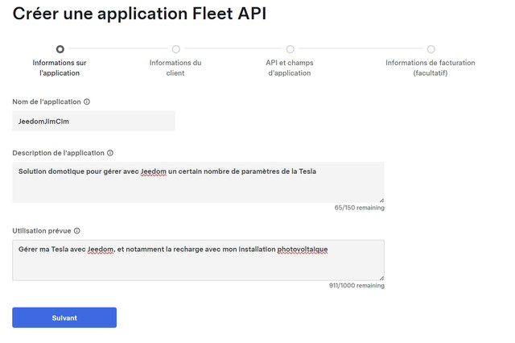Click the 65/150 remaining character counter
This screenshot has height=343, width=515.
click(x=360, y=208)
